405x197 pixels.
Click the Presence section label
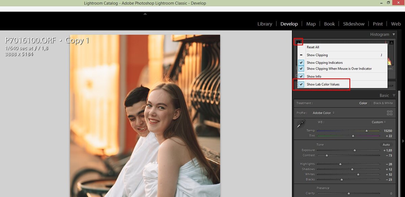point(323,188)
